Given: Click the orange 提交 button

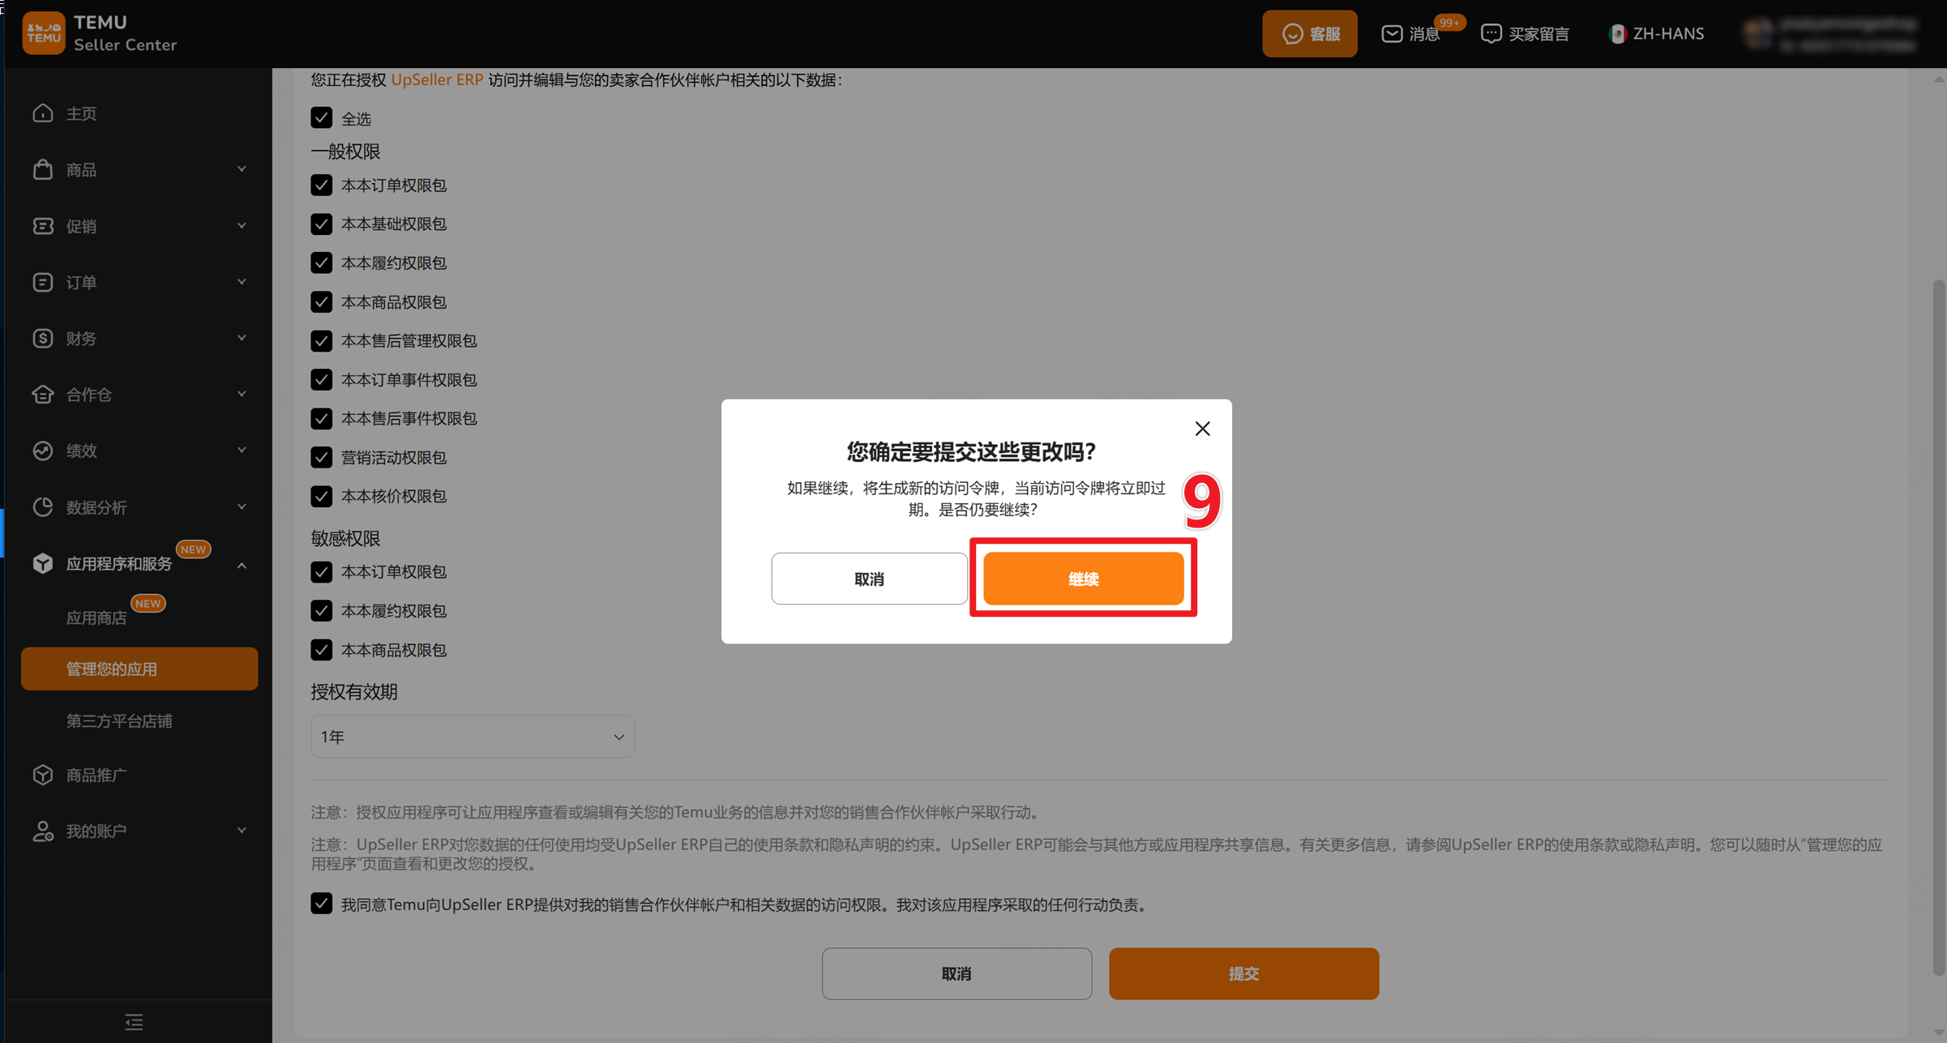Looking at the screenshot, I should pos(1243,973).
